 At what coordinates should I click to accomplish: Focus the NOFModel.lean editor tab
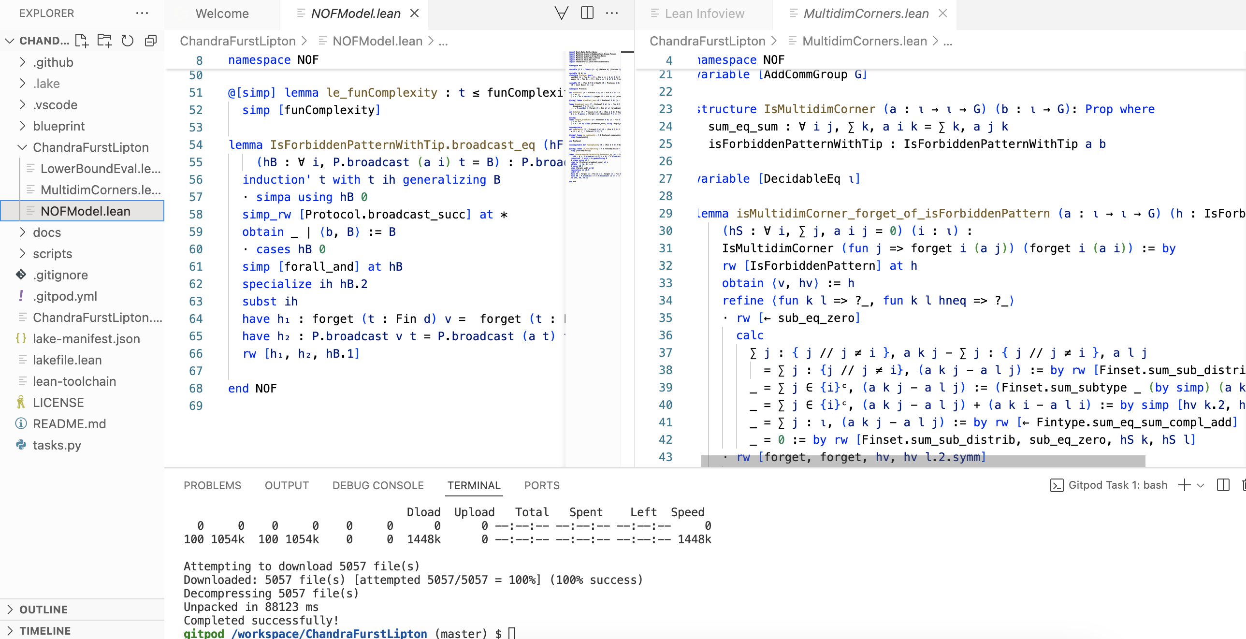click(x=355, y=14)
